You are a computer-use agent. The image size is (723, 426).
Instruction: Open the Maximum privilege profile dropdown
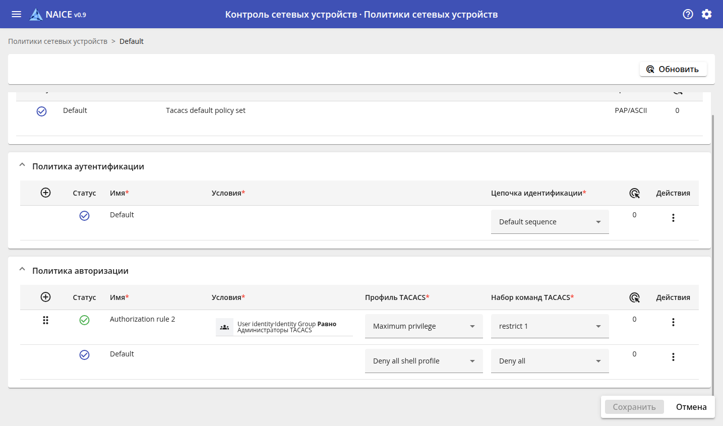point(424,326)
